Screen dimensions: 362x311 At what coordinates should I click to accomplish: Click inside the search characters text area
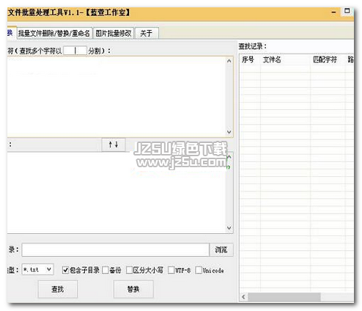pos(116,96)
